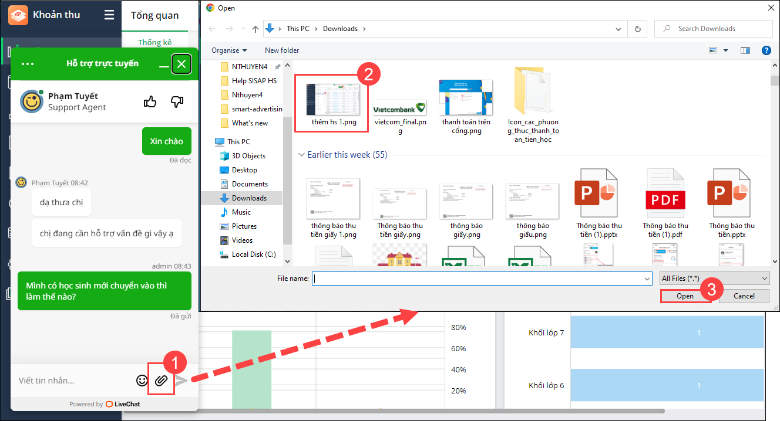Click the send message arrow icon
Screen dimensions: 780x421
[181, 381]
